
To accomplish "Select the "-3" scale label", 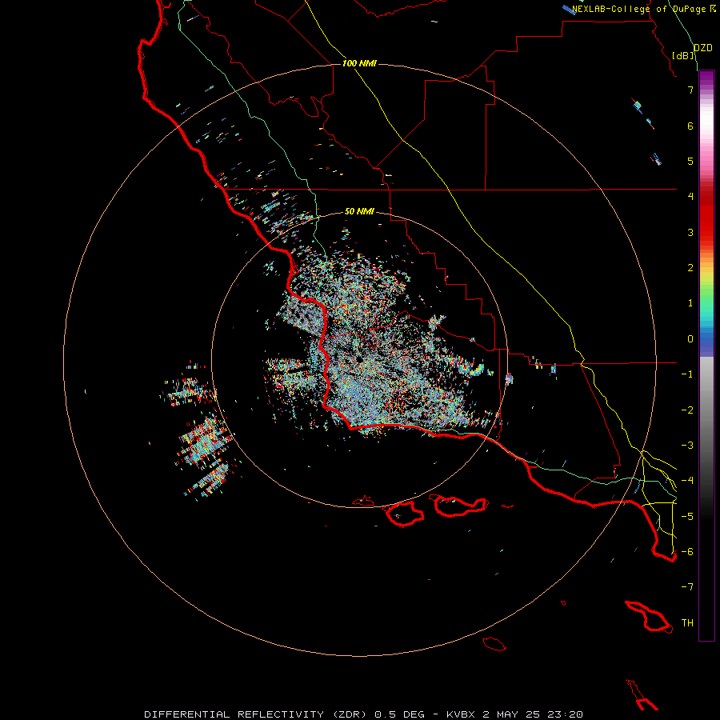I will [687, 446].
